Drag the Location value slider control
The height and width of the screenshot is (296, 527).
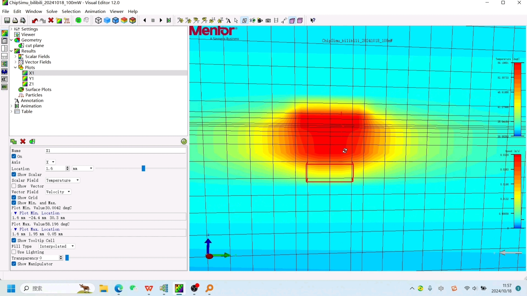pos(143,169)
